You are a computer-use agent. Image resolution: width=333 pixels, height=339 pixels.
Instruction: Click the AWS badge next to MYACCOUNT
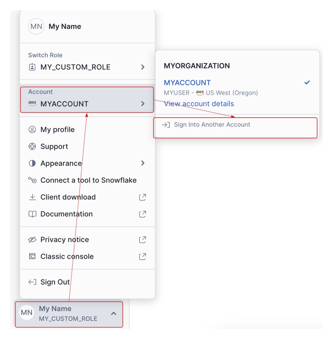pos(32,104)
